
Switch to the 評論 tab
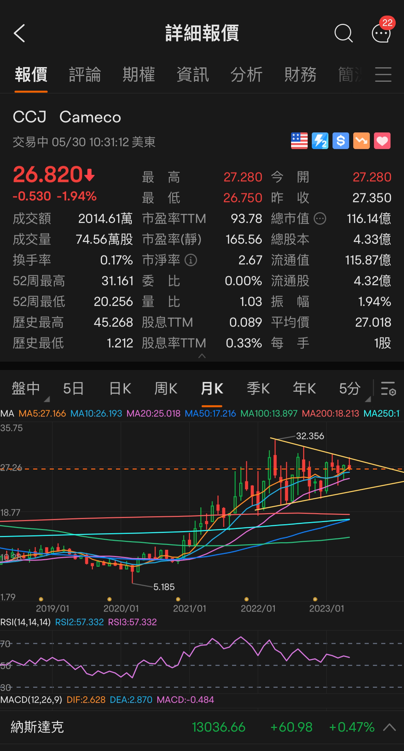pyautogui.click(x=85, y=74)
